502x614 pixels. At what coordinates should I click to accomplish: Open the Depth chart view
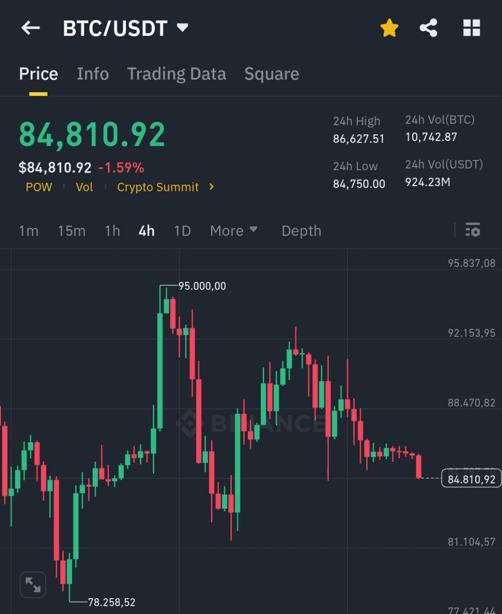point(301,231)
